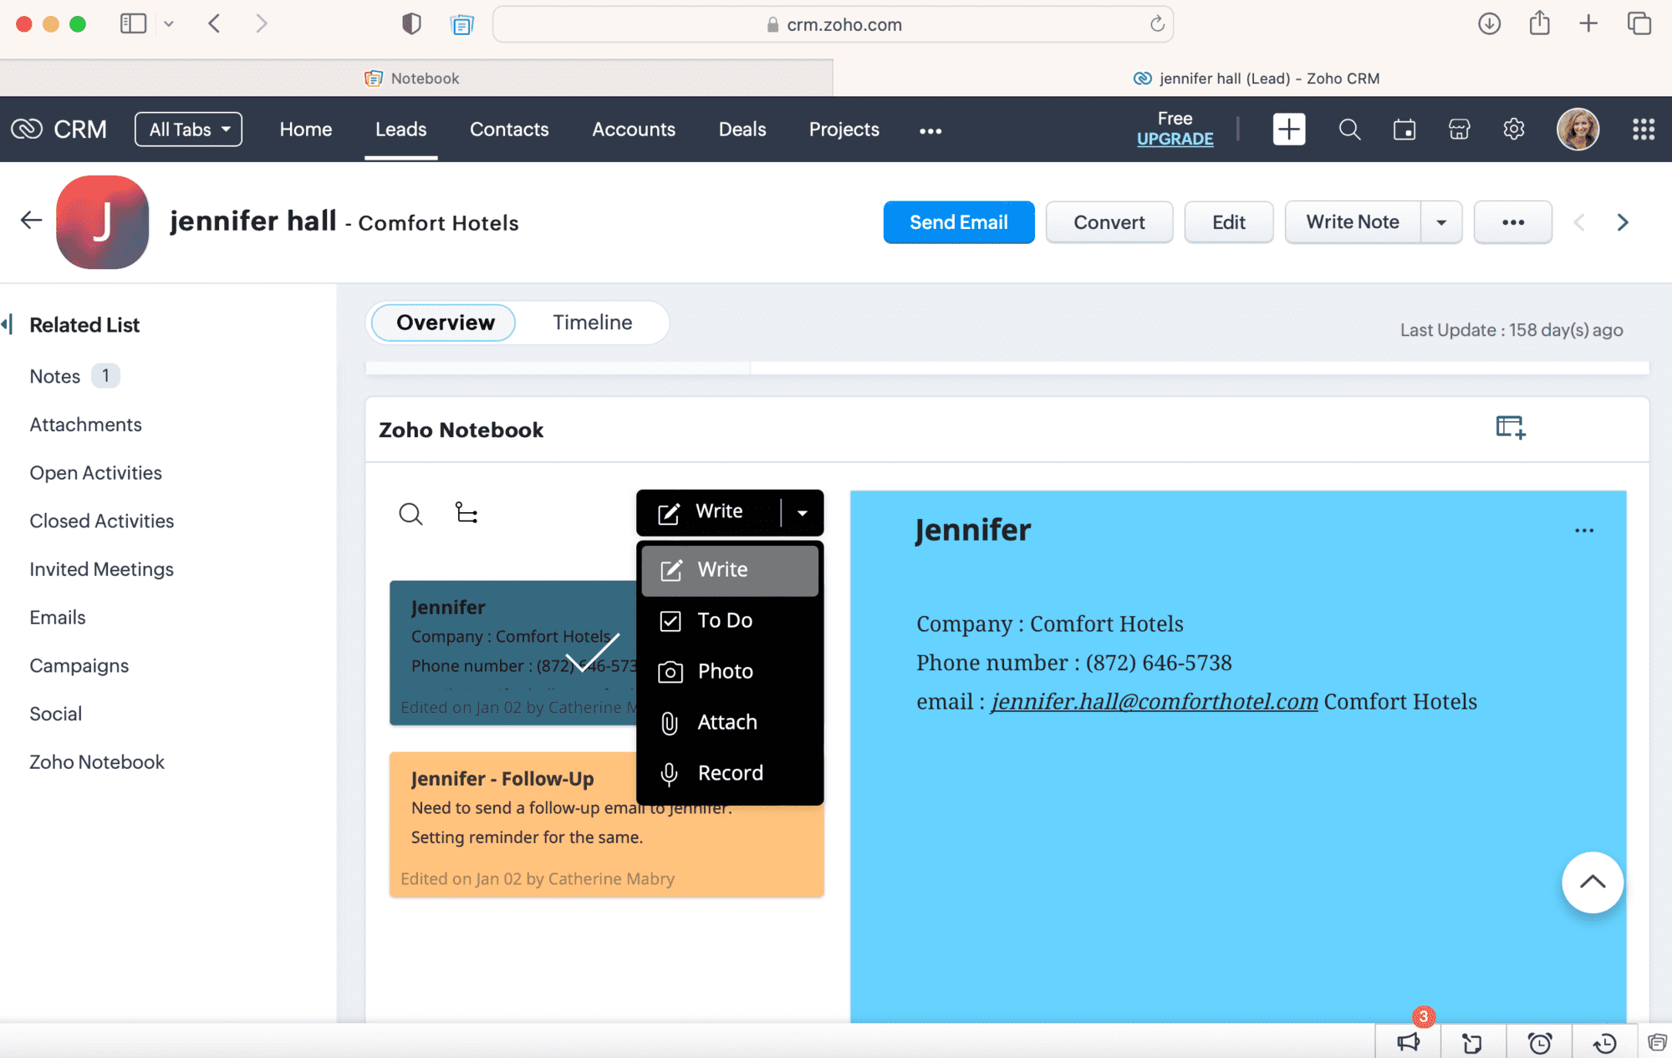Viewport: 1672px width, 1058px height.
Task: Expand the Write Note dropdown arrow
Action: pyautogui.click(x=1441, y=222)
